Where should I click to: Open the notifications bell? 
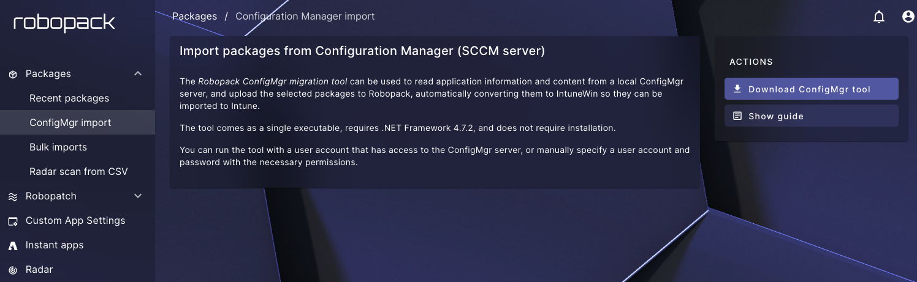pyautogui.click(x=879, y=17)
